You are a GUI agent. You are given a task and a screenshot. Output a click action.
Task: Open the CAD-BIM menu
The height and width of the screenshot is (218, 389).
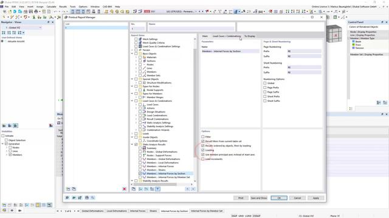107,7
